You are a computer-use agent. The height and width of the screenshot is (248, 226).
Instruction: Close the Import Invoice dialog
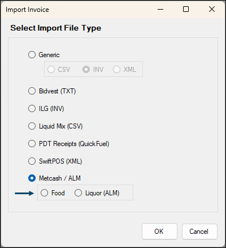click(212, 9)
